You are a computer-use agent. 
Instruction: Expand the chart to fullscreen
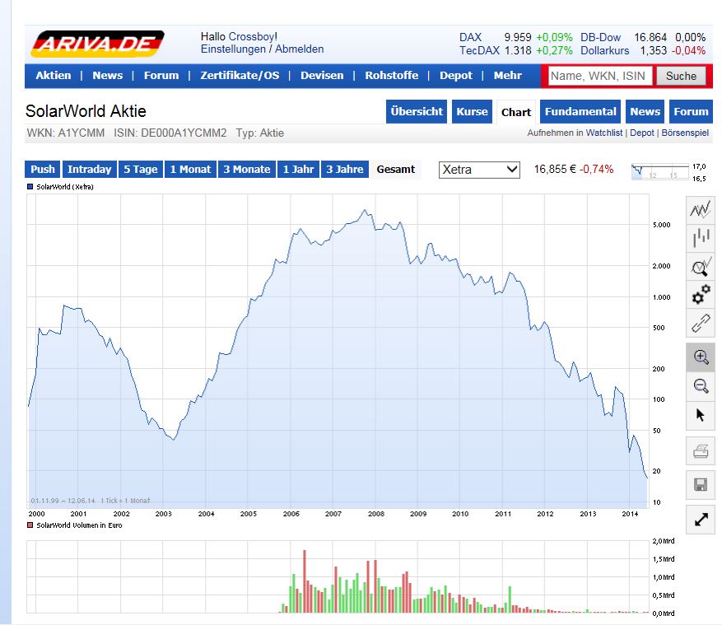(x=701, y=520)
